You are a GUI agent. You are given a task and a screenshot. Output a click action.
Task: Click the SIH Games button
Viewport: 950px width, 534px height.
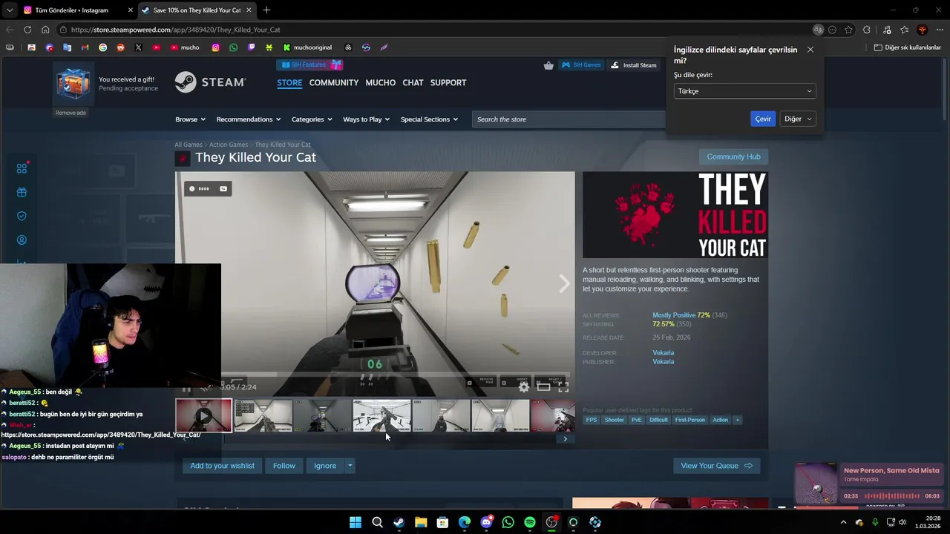(581, 65)
